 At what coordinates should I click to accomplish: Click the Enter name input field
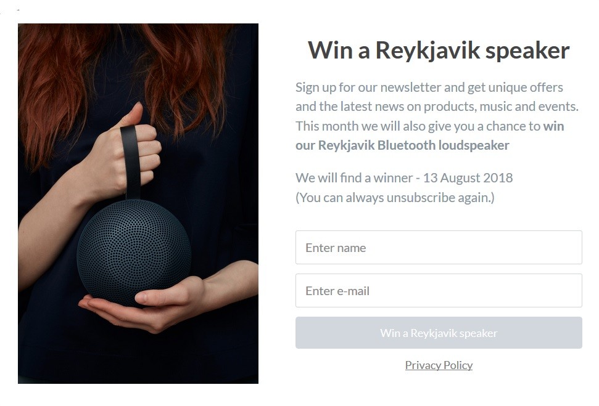439,247
